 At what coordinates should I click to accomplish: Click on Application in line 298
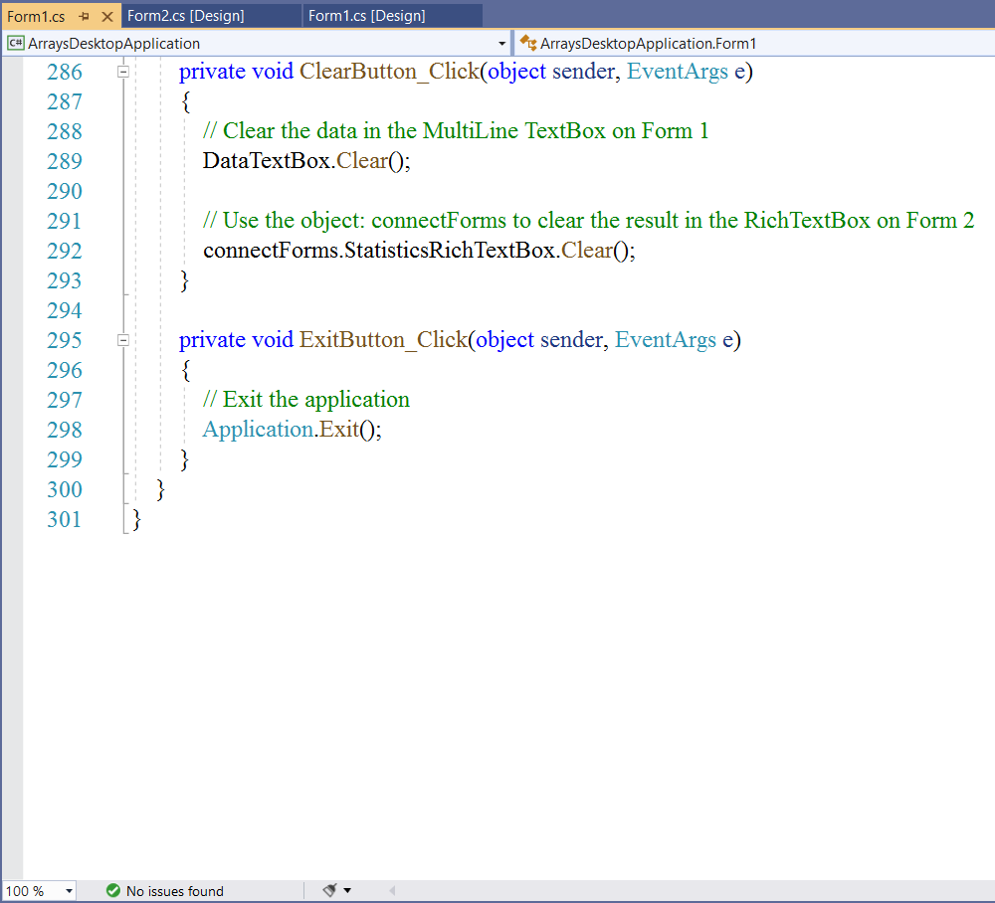click(x=258, y=430)
